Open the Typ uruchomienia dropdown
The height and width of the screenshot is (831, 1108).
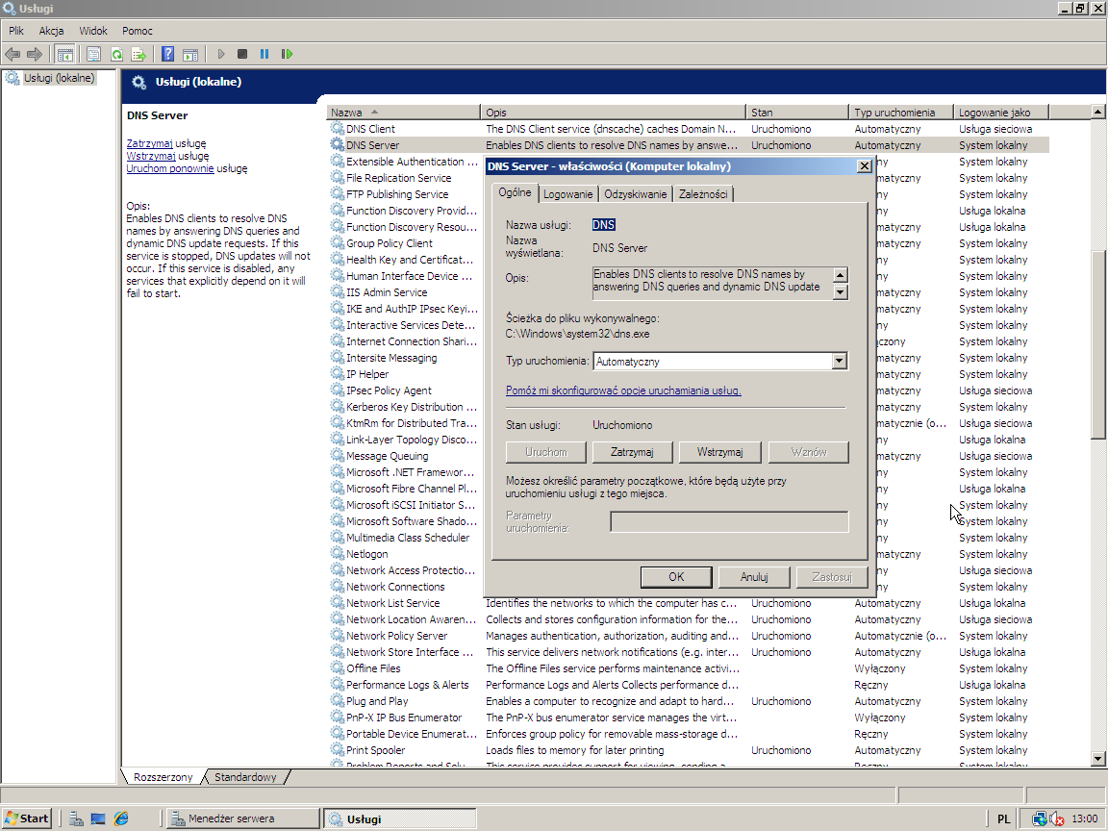[839, 361]
